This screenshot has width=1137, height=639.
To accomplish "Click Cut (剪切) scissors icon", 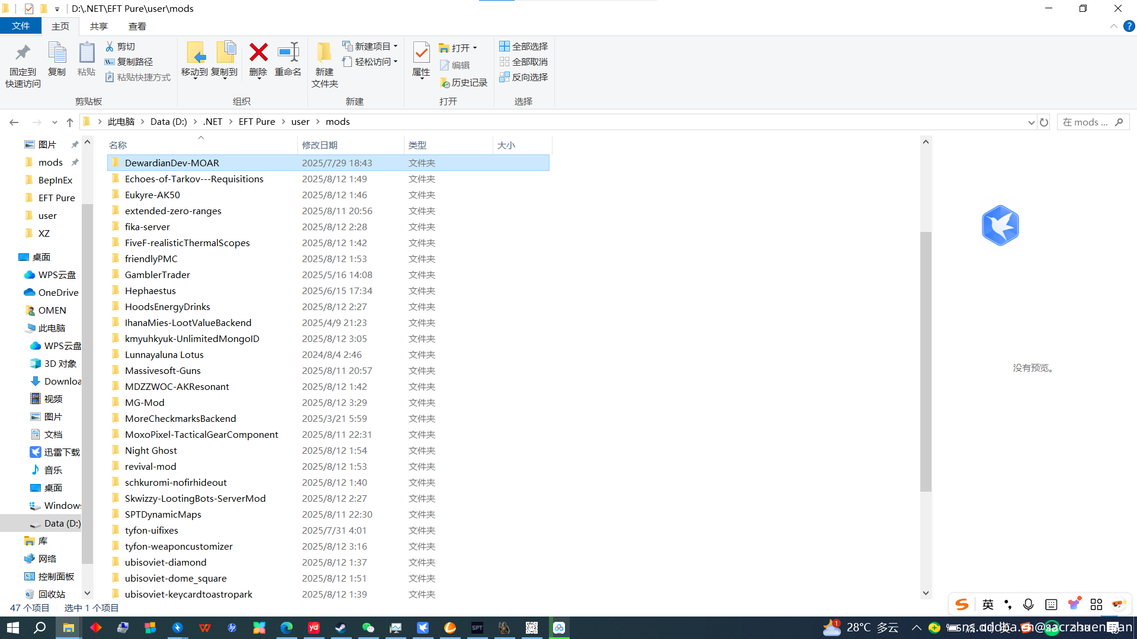I will (110, 46).
